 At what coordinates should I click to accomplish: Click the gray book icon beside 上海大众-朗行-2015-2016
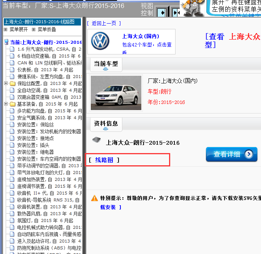(96, 140)
